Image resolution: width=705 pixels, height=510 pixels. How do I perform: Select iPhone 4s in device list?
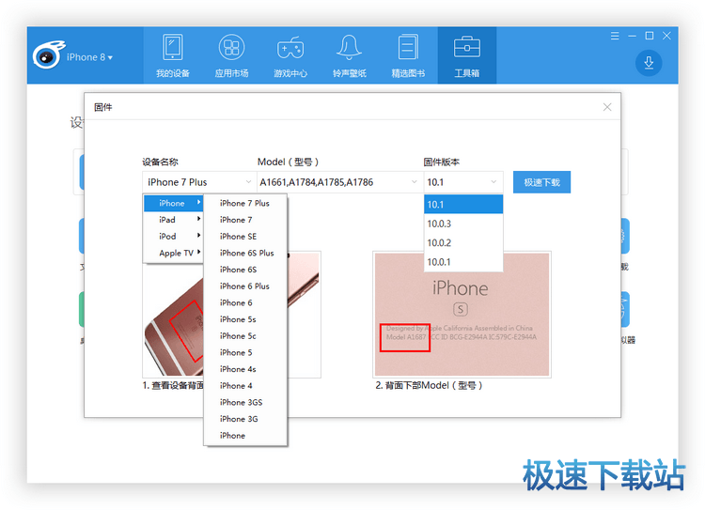click(x=245, y=369)
